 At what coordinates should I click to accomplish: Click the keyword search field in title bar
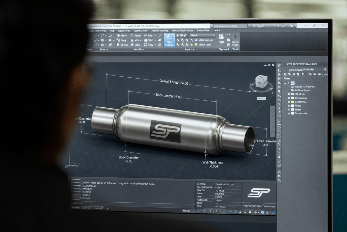point(230,26)
